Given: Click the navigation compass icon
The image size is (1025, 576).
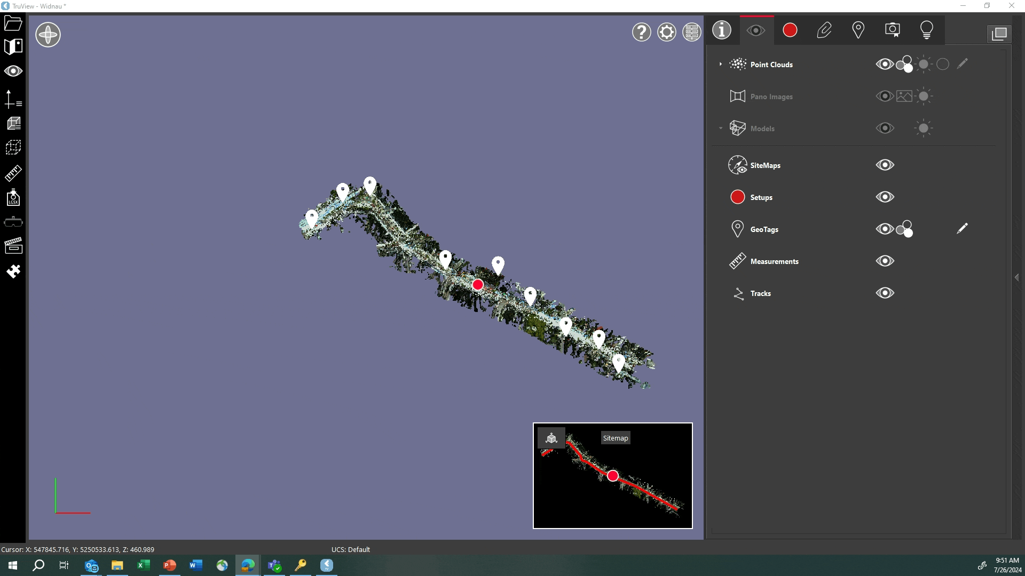Looking at the screenshot, I should 48,34.
